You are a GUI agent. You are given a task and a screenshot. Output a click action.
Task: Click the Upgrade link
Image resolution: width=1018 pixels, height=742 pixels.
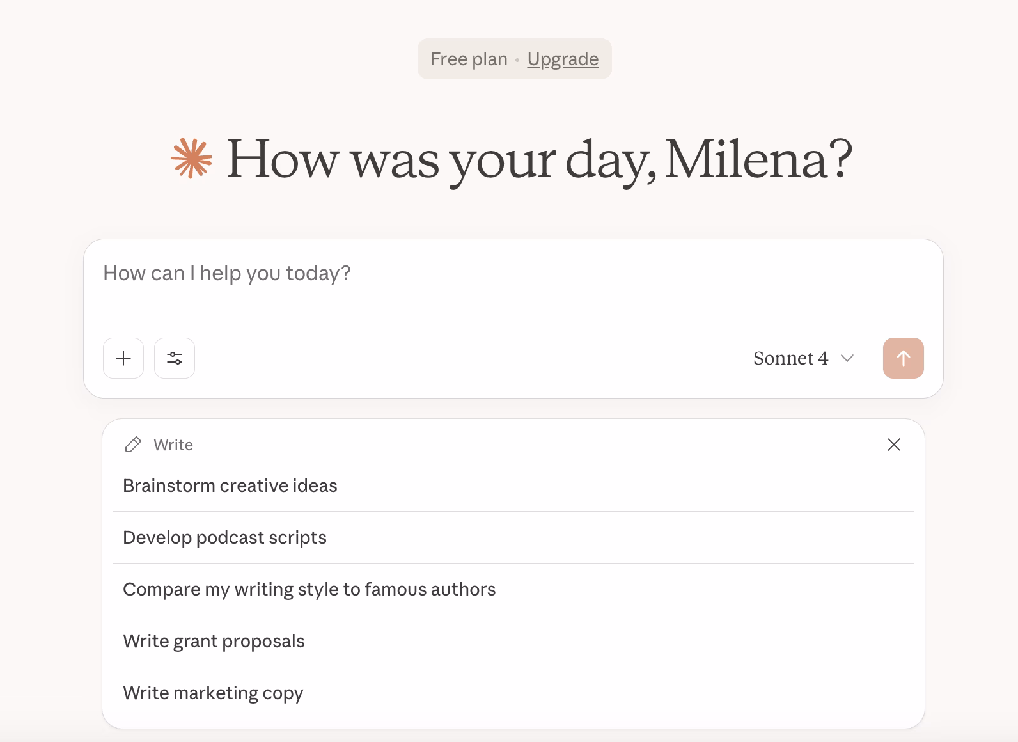(x=563, y=59)
